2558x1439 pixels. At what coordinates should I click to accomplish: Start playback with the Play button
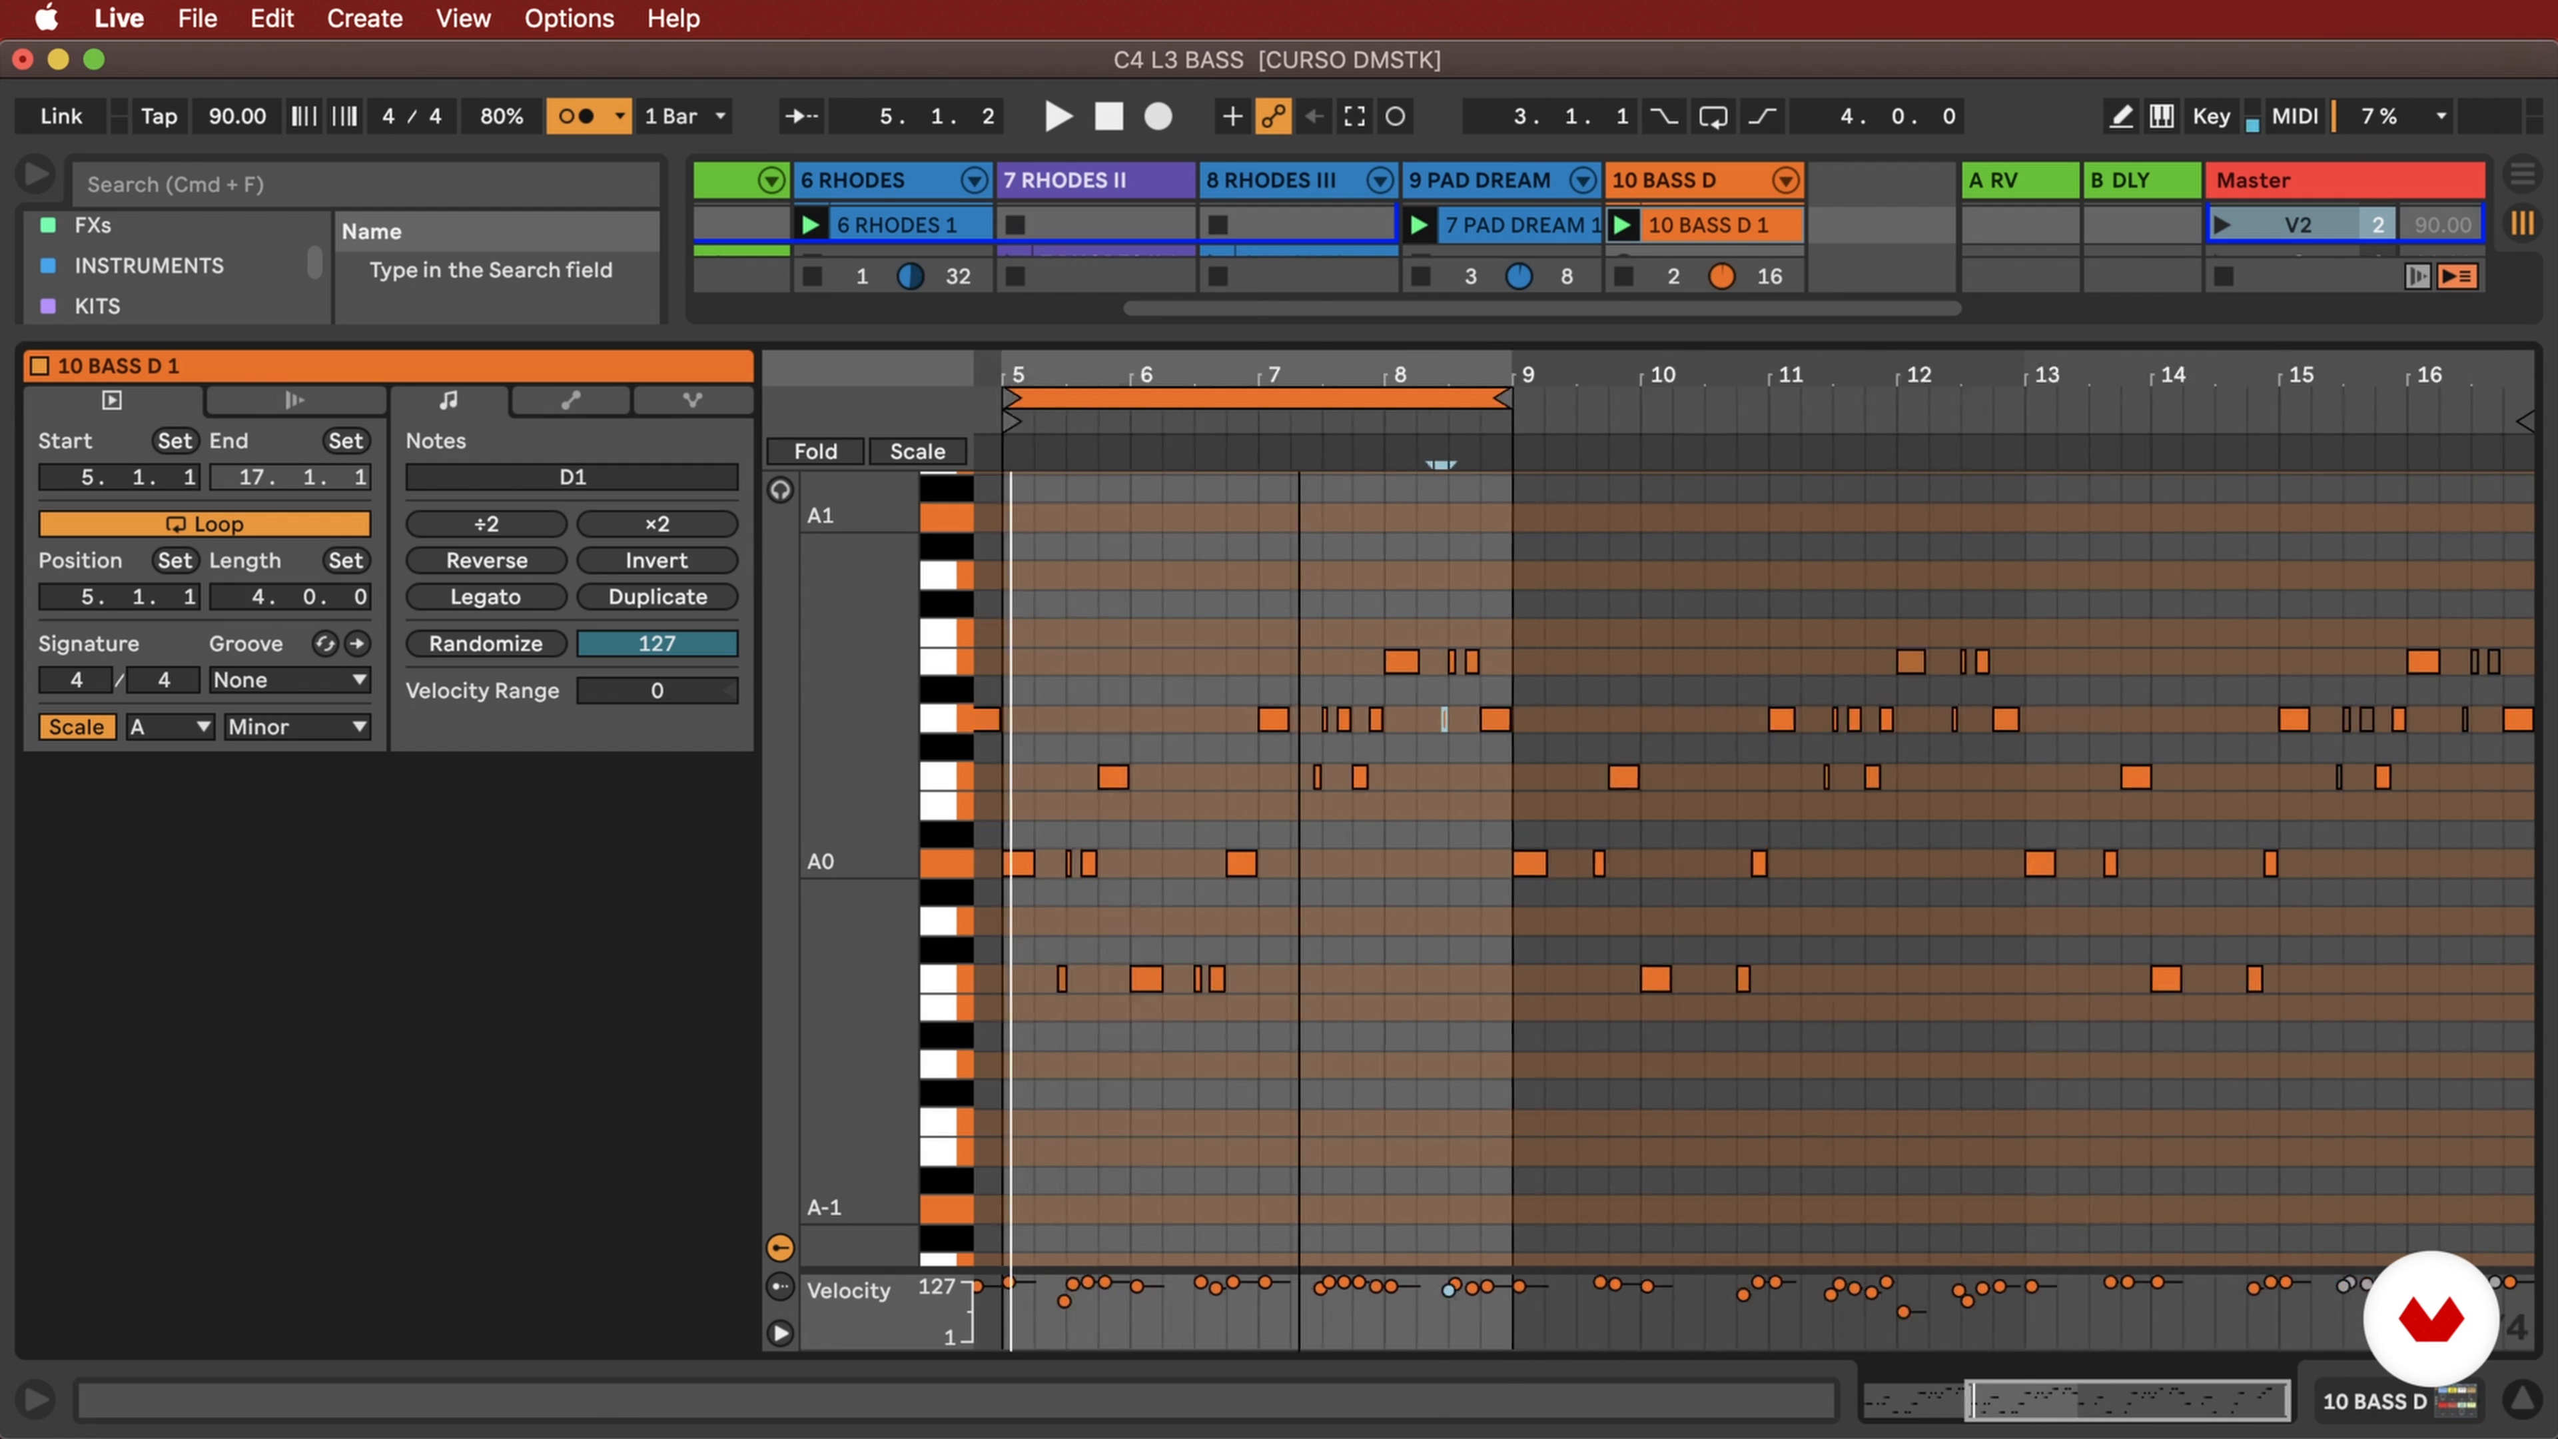point(1059,116)
